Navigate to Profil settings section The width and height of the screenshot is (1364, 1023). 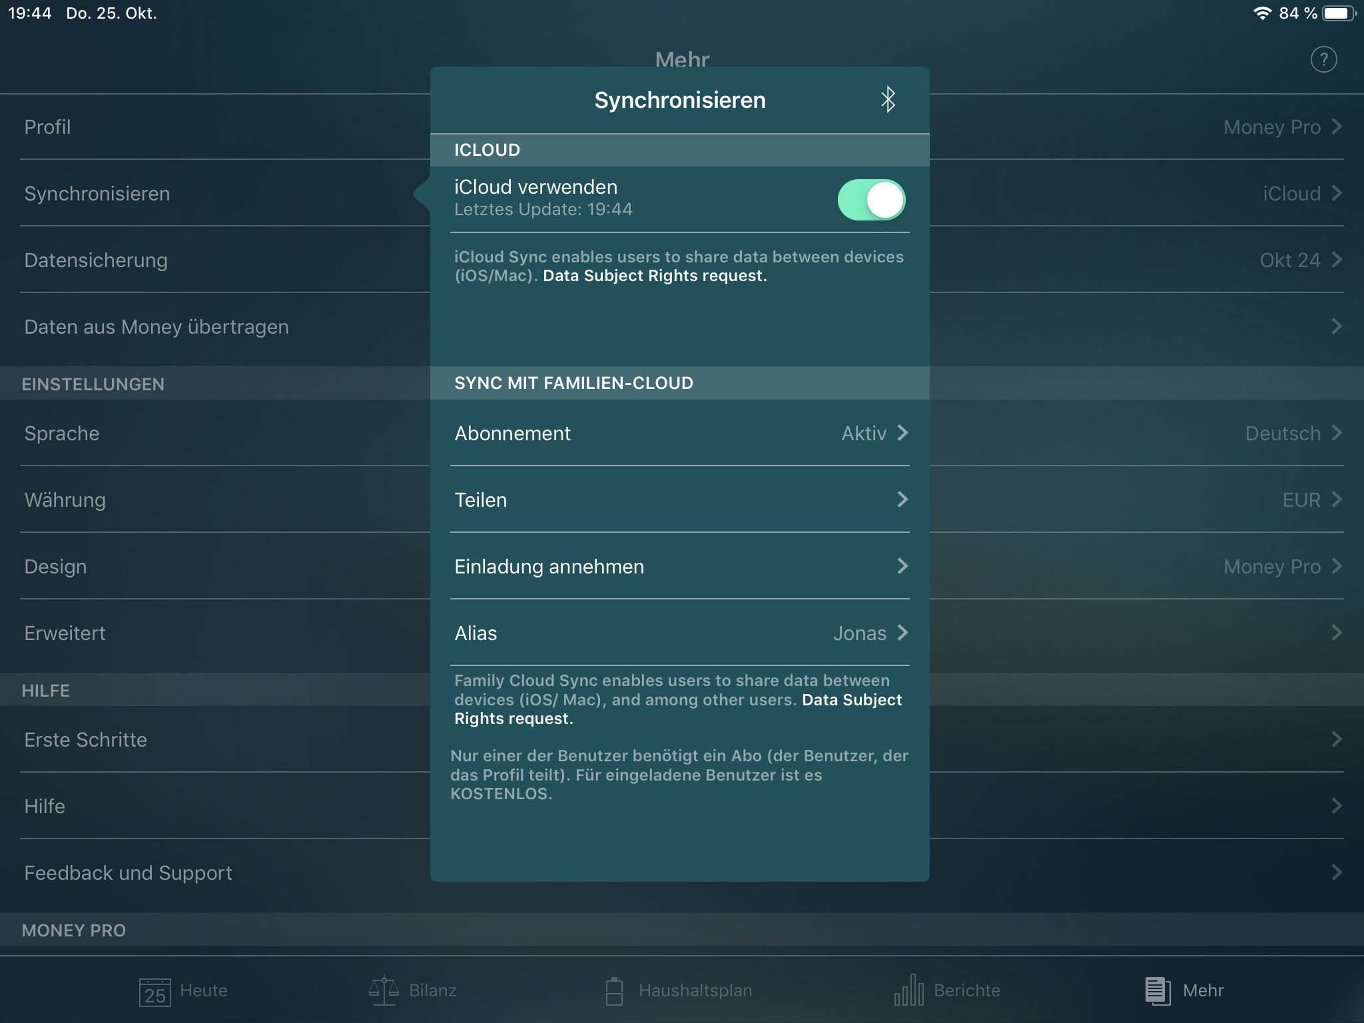coord(47,126)
